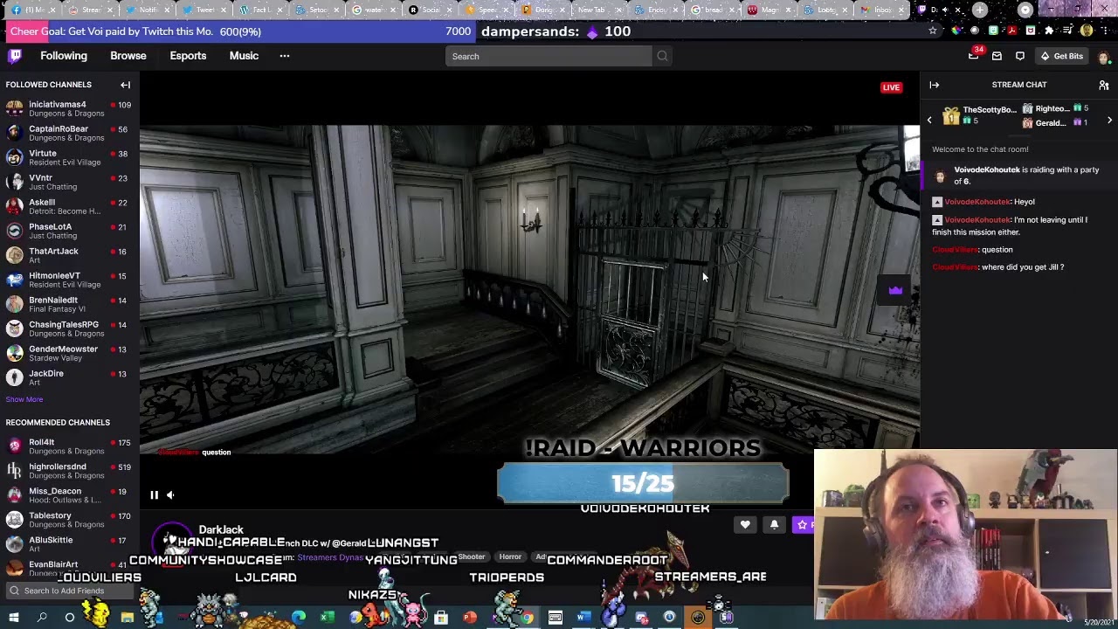Click the Twitch logo home icon

pos(15,56)
